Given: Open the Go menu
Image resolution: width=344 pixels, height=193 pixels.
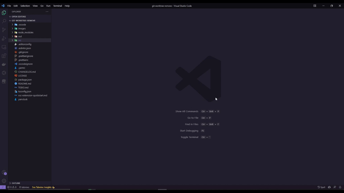Looking at the screenshot, I should point(42,6).
